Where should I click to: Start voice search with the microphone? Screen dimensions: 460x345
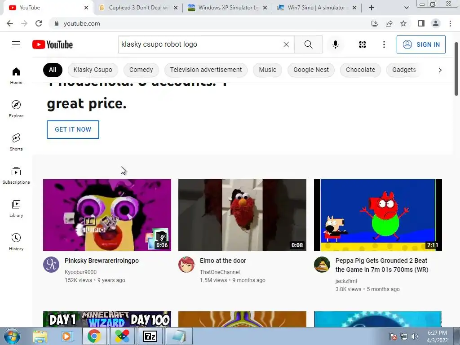[336, 44]
